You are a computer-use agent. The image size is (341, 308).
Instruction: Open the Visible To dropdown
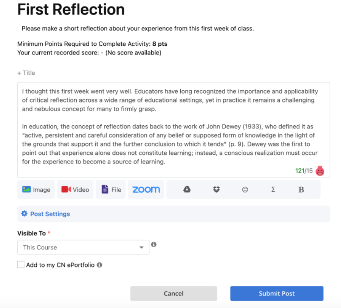(83, 247)
